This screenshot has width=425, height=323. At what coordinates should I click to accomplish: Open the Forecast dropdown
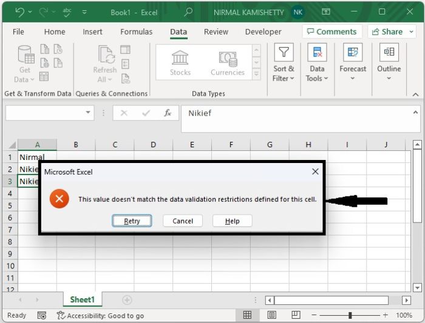pyautogui.click(x=353, y=63)
